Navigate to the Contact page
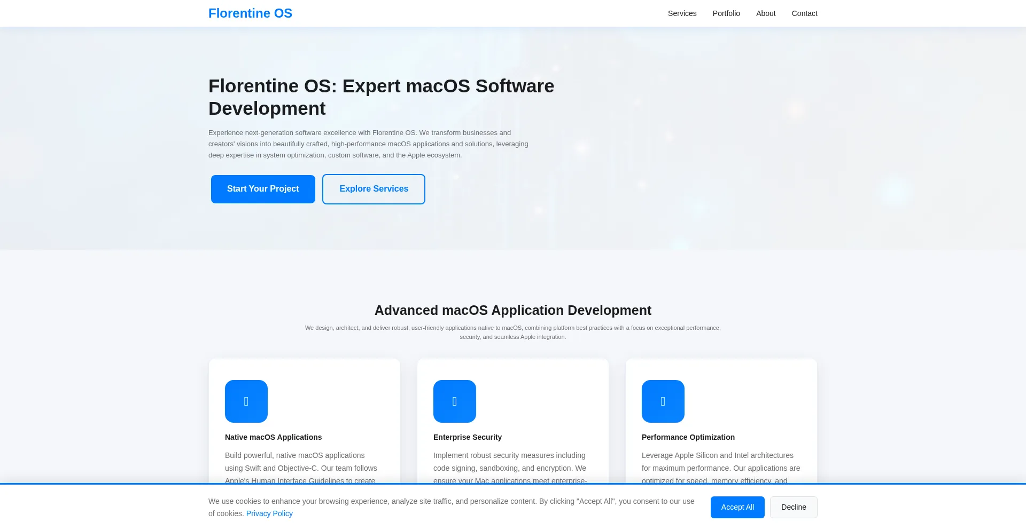Screen dimensions: 1026x530 click(x=804, y=13)
